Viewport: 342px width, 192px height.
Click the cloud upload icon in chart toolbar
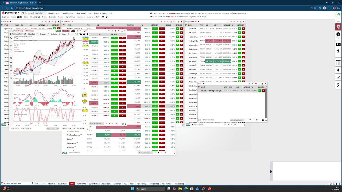84,34
